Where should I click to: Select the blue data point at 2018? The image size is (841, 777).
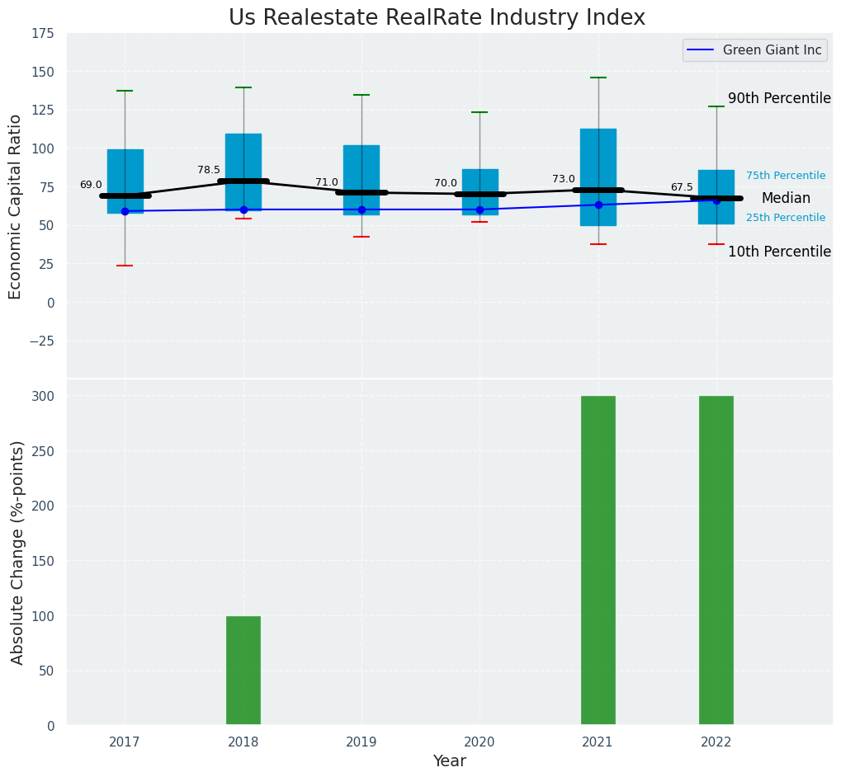click(x=243, y=210)
